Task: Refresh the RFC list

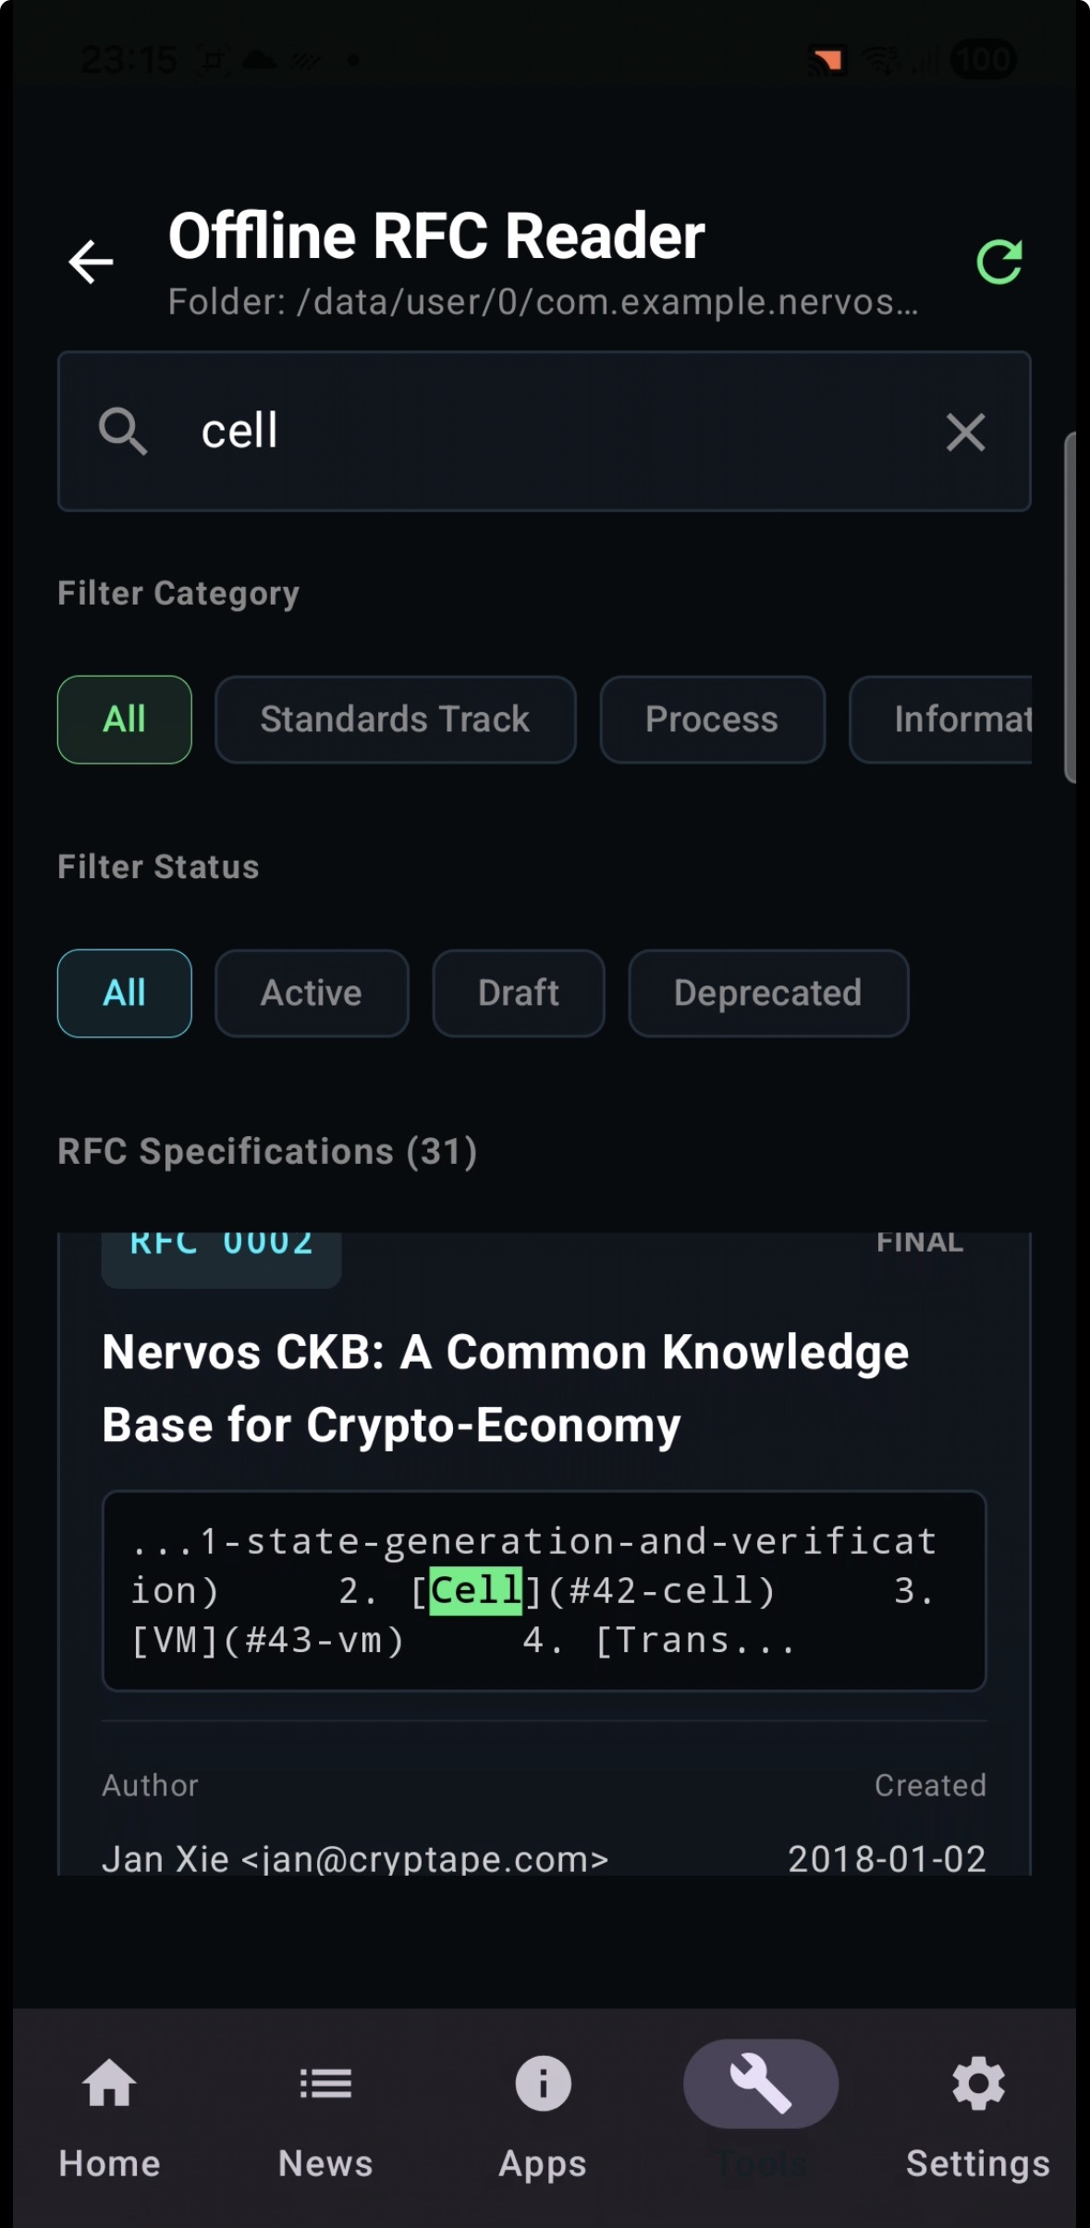Action: 999,262
